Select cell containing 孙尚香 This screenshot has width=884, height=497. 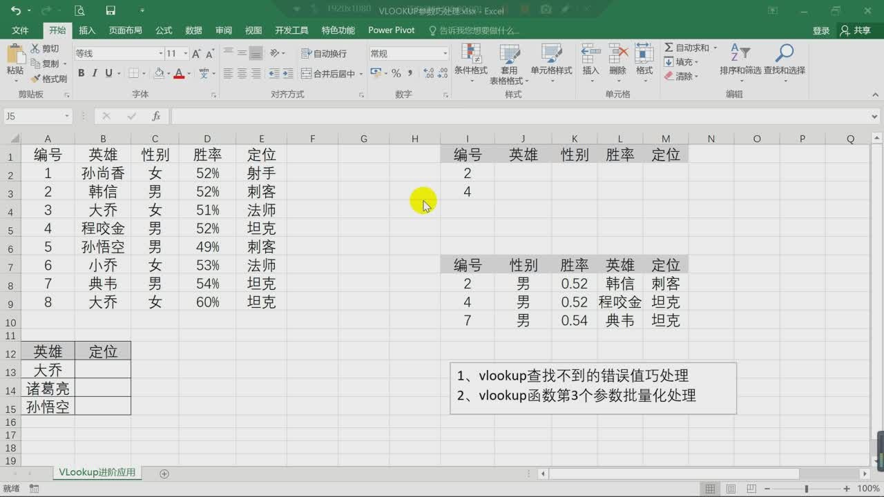[x=103, y=173]
